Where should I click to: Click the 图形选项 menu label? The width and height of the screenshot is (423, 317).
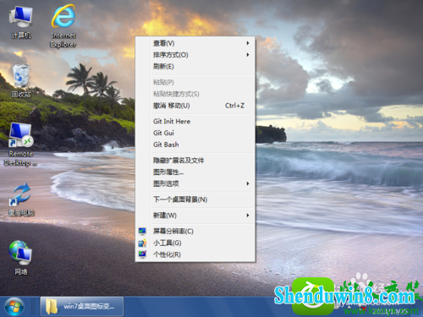click(x=166, y=183)
